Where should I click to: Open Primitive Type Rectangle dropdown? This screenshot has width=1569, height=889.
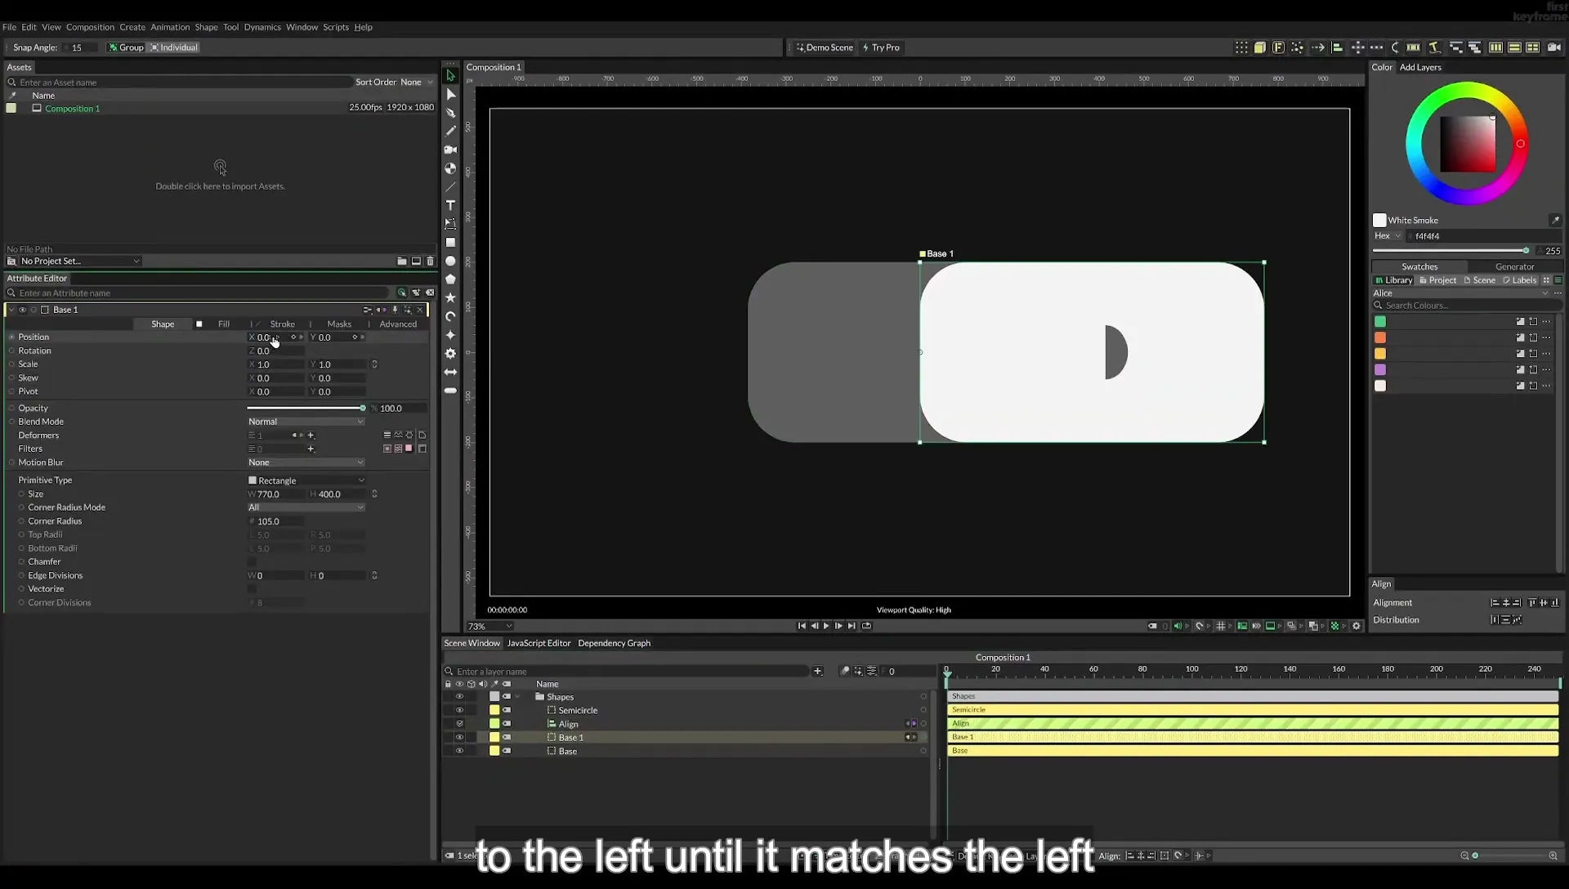tap(306, 480)
